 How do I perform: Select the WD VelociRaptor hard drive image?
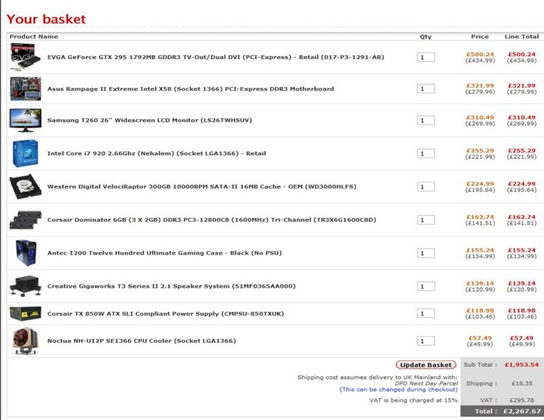pyautogui.click(x=25, y=187)
